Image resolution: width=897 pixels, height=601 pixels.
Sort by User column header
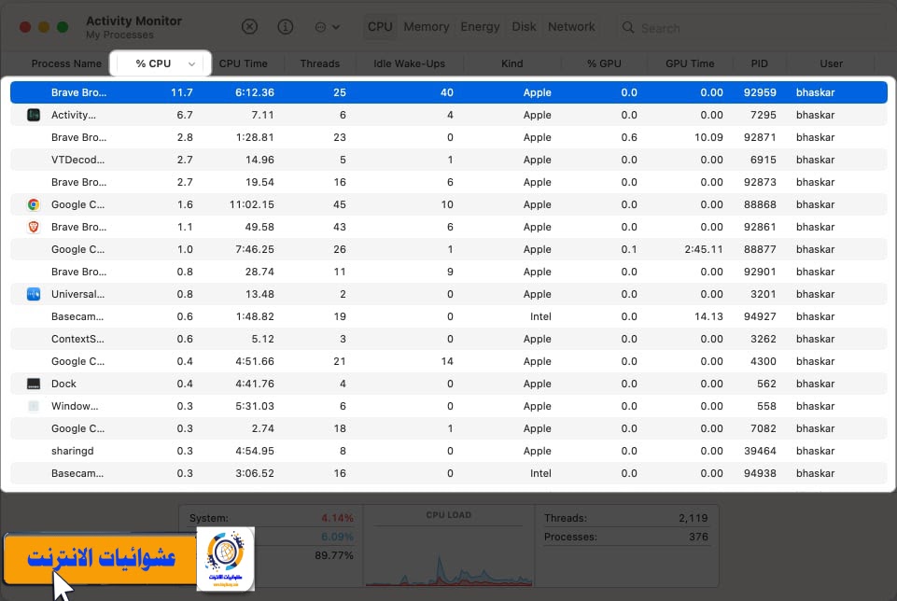(832, 63)
